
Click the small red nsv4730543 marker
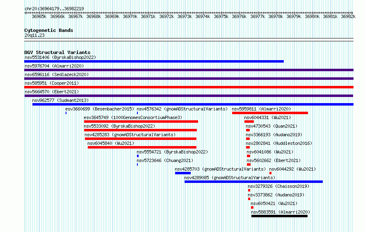248,130
